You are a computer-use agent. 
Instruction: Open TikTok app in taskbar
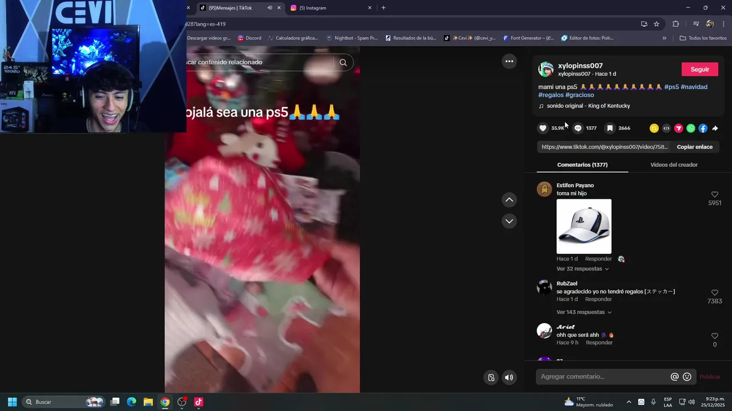198,402
